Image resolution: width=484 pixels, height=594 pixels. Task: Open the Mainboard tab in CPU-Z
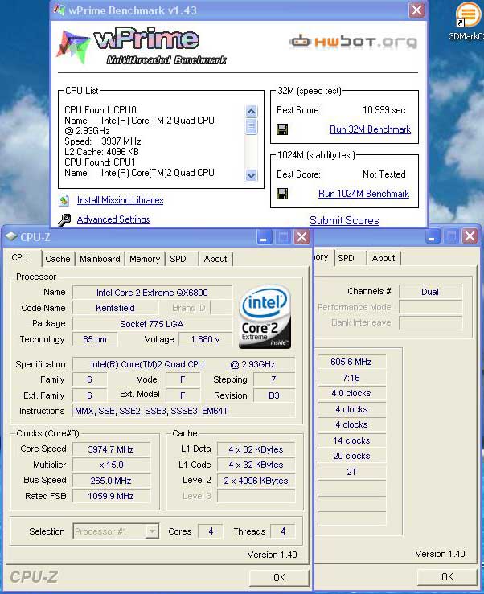(x=100, y=259)
